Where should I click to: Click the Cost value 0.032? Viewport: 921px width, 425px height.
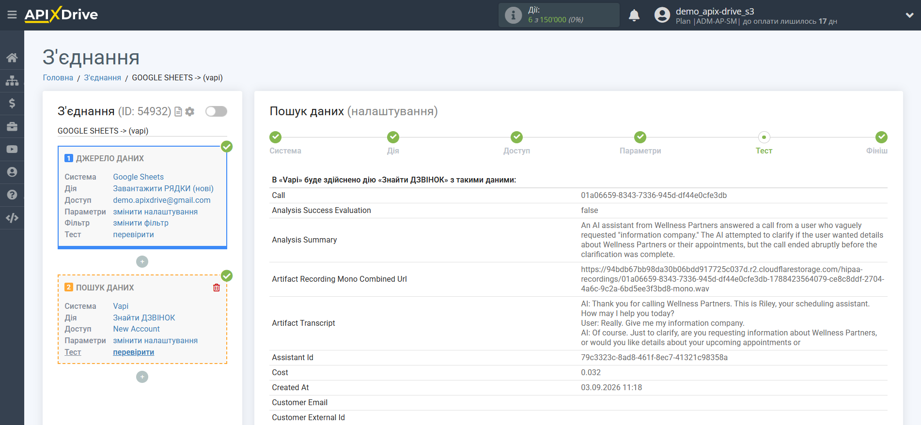[x=591, y=372]
